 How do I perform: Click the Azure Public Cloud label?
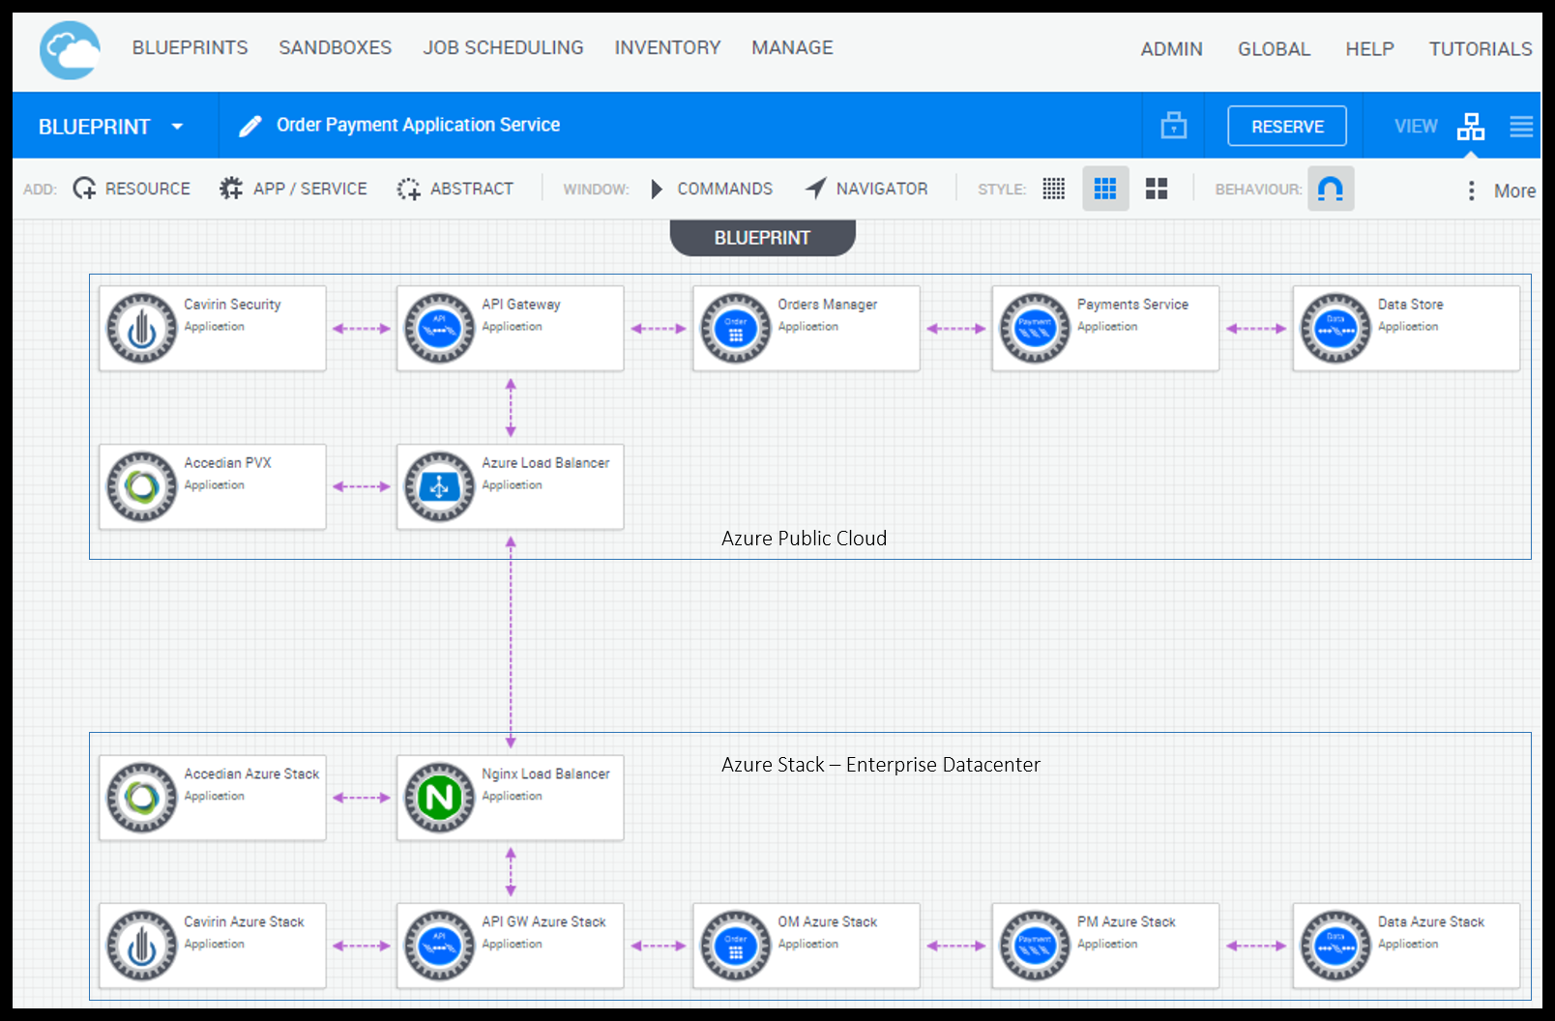(x=804, y=539)
